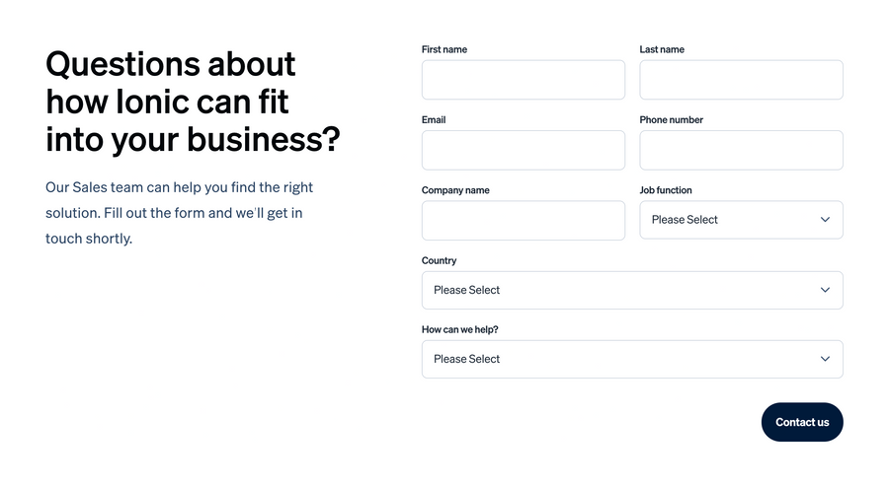Screen dimensions: 889x487
Task: Focus the Company name text field
Action: point(523,221)
